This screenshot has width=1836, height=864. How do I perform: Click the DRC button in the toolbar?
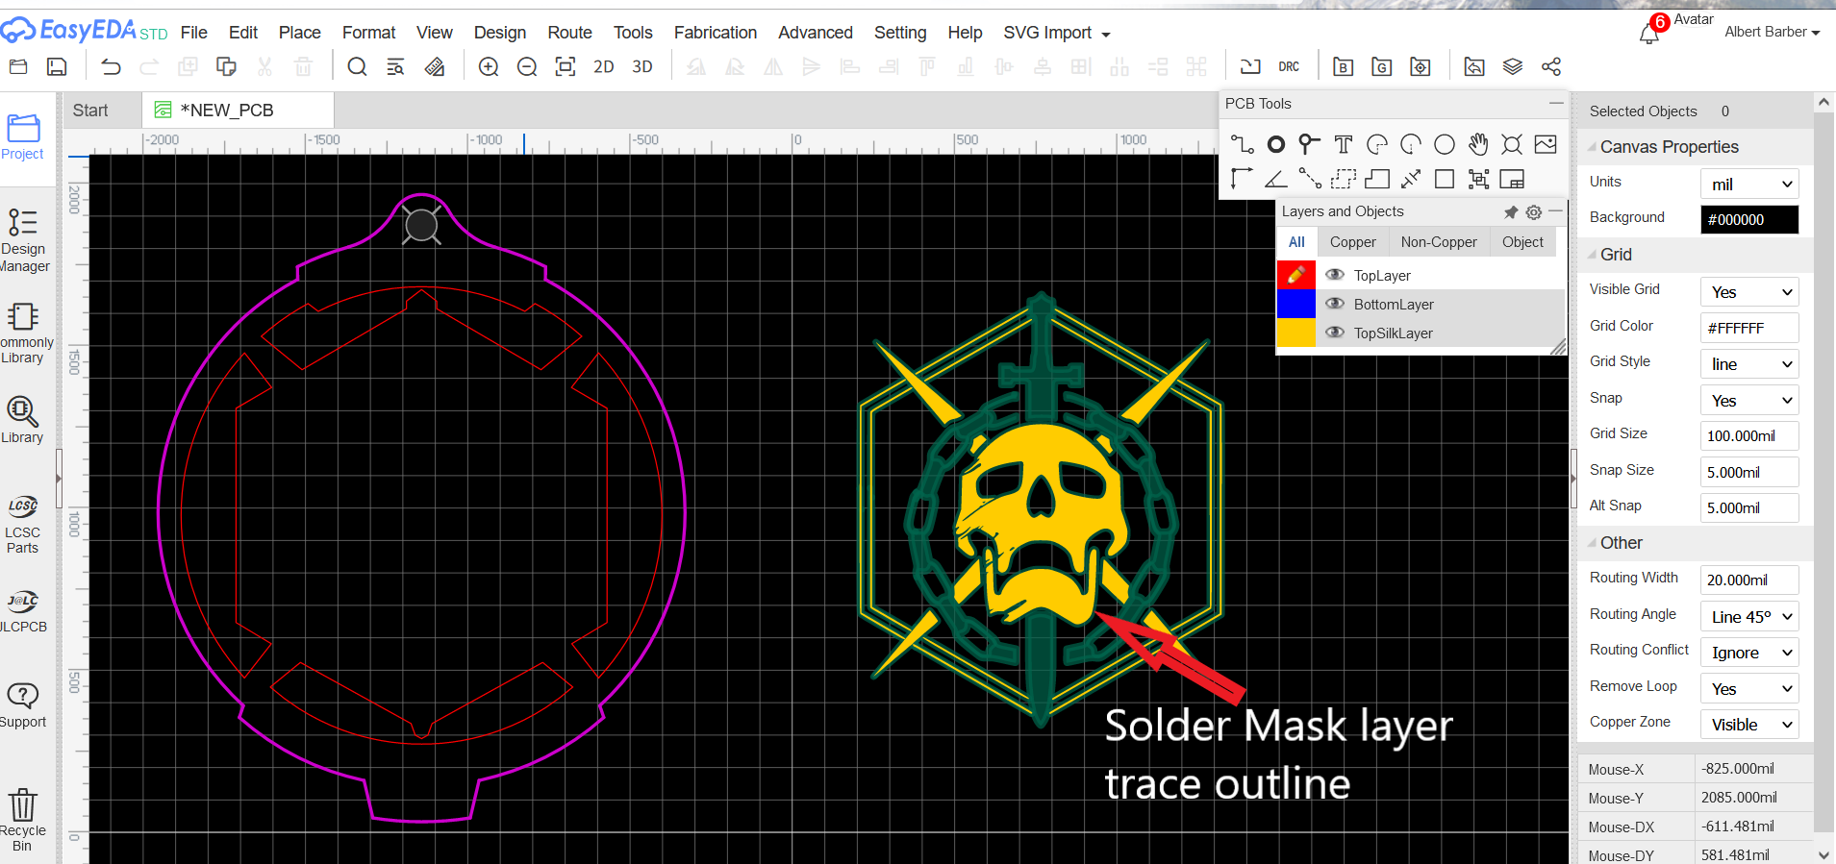1289,66
